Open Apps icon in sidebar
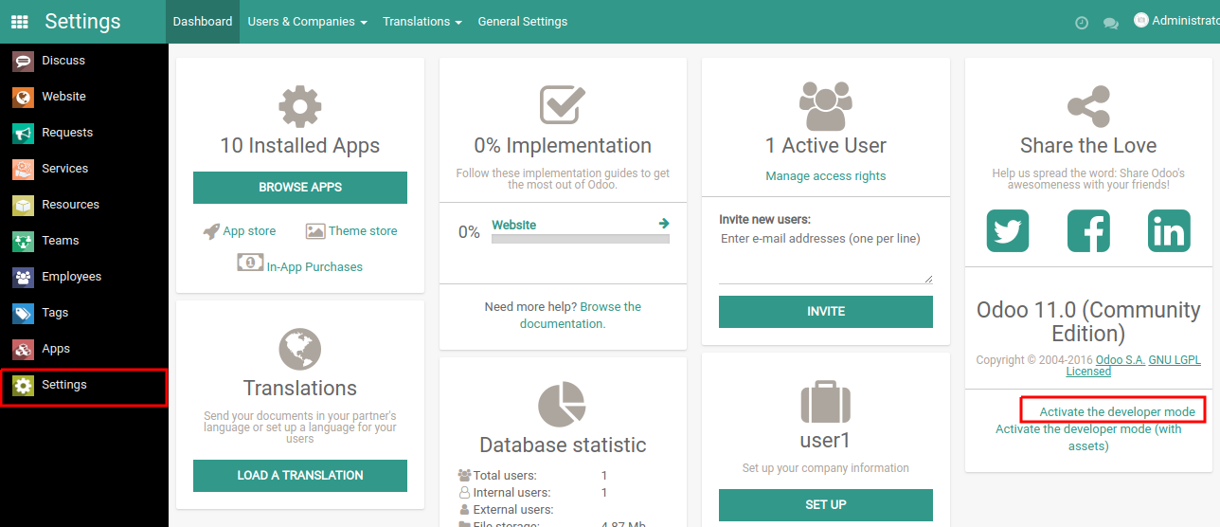This screenshot has height=527, width=1220. pyautogui.click(x=24, y=349)
